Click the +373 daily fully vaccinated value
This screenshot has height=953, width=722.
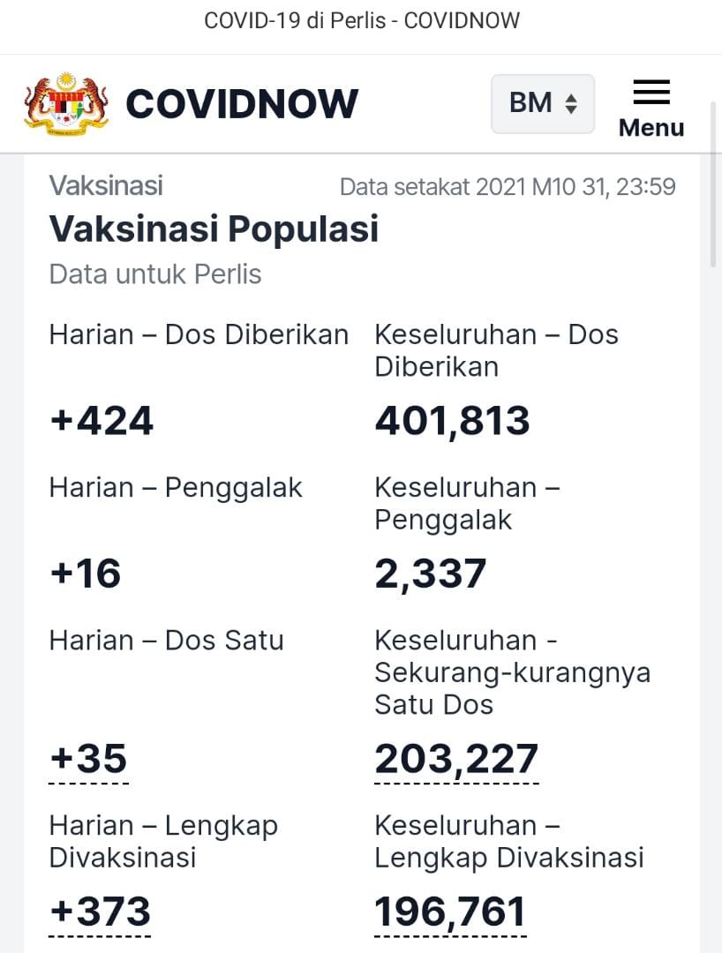coord(101,911)
